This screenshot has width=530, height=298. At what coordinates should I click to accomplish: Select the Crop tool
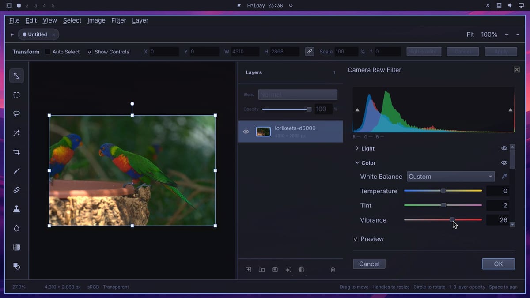(x=16, y=152)
